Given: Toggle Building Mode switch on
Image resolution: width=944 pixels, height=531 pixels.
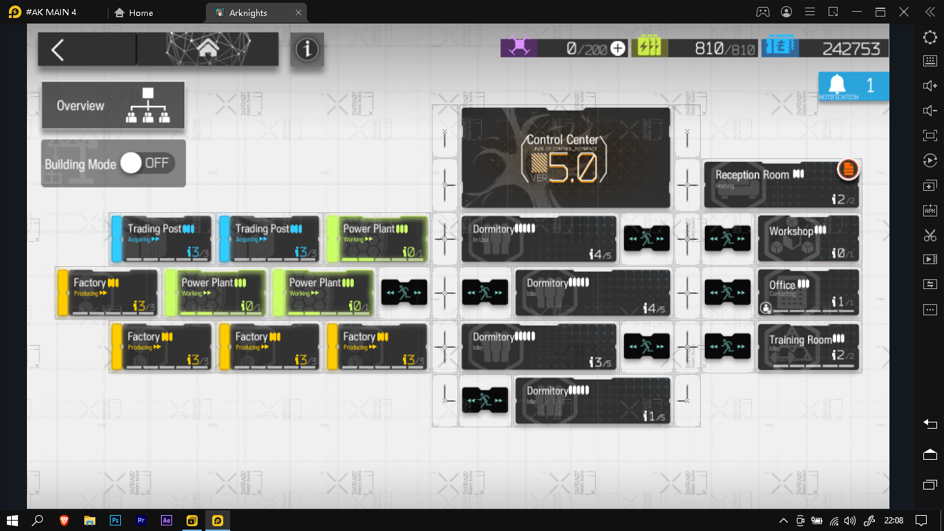Looking at the screenshot, I should [147, 163].
